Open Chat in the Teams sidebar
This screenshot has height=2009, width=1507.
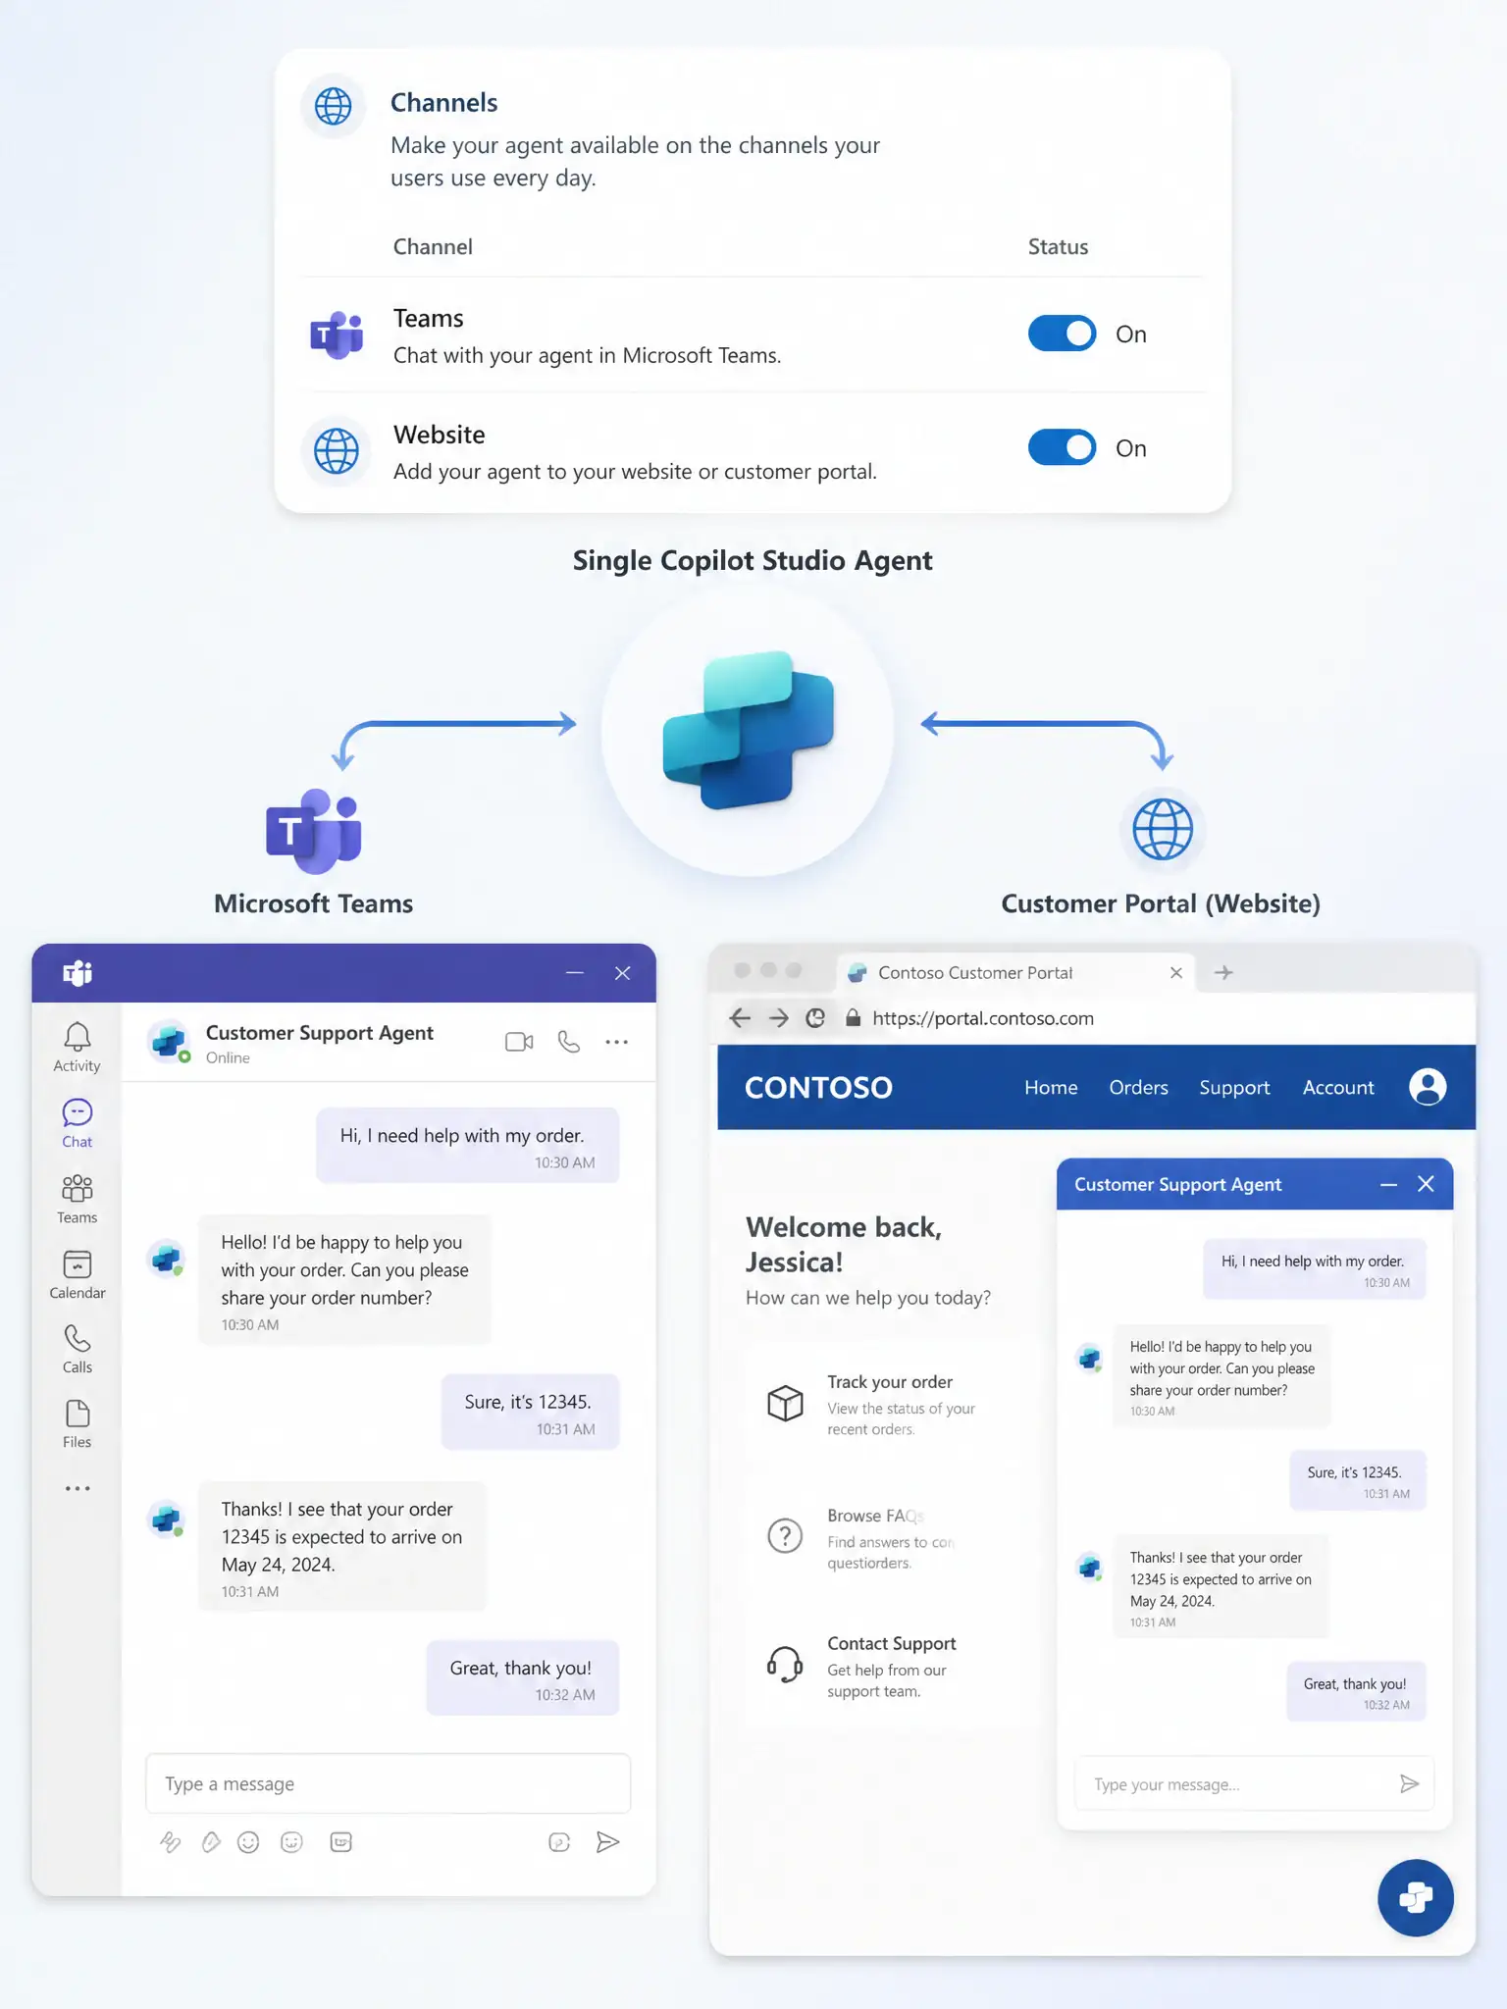pos(78,1123)
